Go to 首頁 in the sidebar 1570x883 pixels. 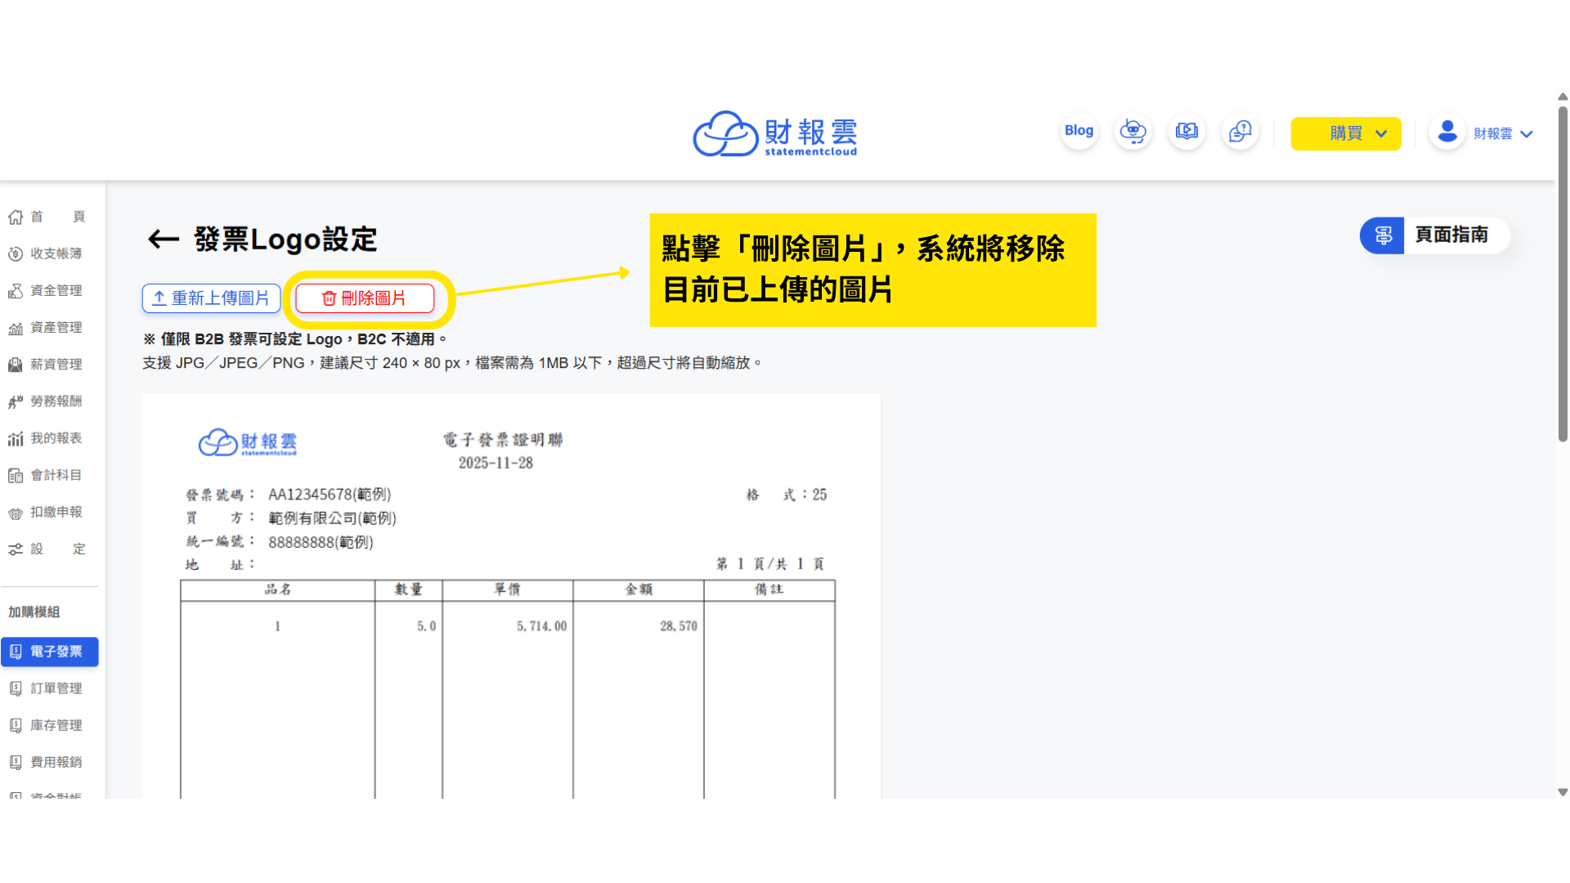tap(49, 217)
